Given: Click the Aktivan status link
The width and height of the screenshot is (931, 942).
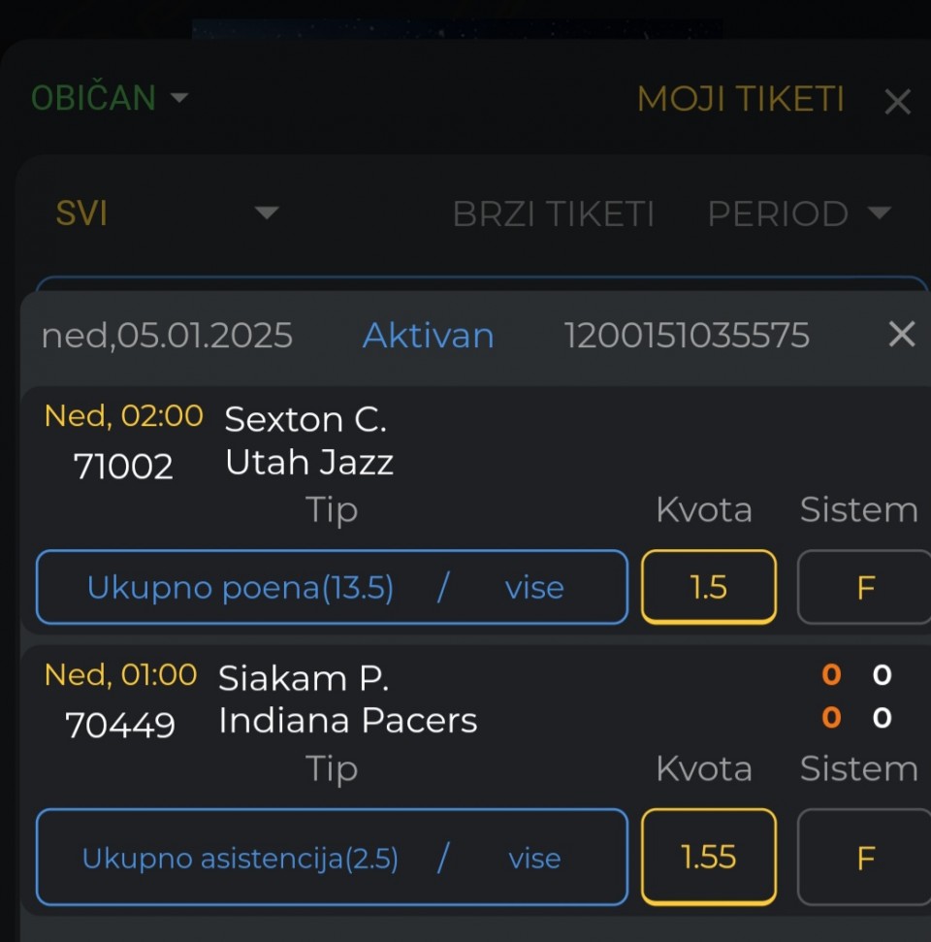Looking at the screenshot, I should pyautogui.click(x=428, y=336).
